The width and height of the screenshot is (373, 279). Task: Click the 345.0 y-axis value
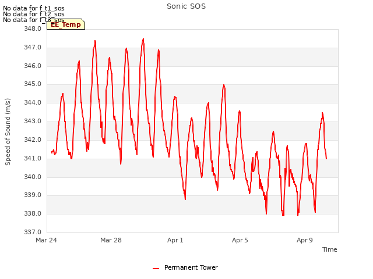[33, 84]
